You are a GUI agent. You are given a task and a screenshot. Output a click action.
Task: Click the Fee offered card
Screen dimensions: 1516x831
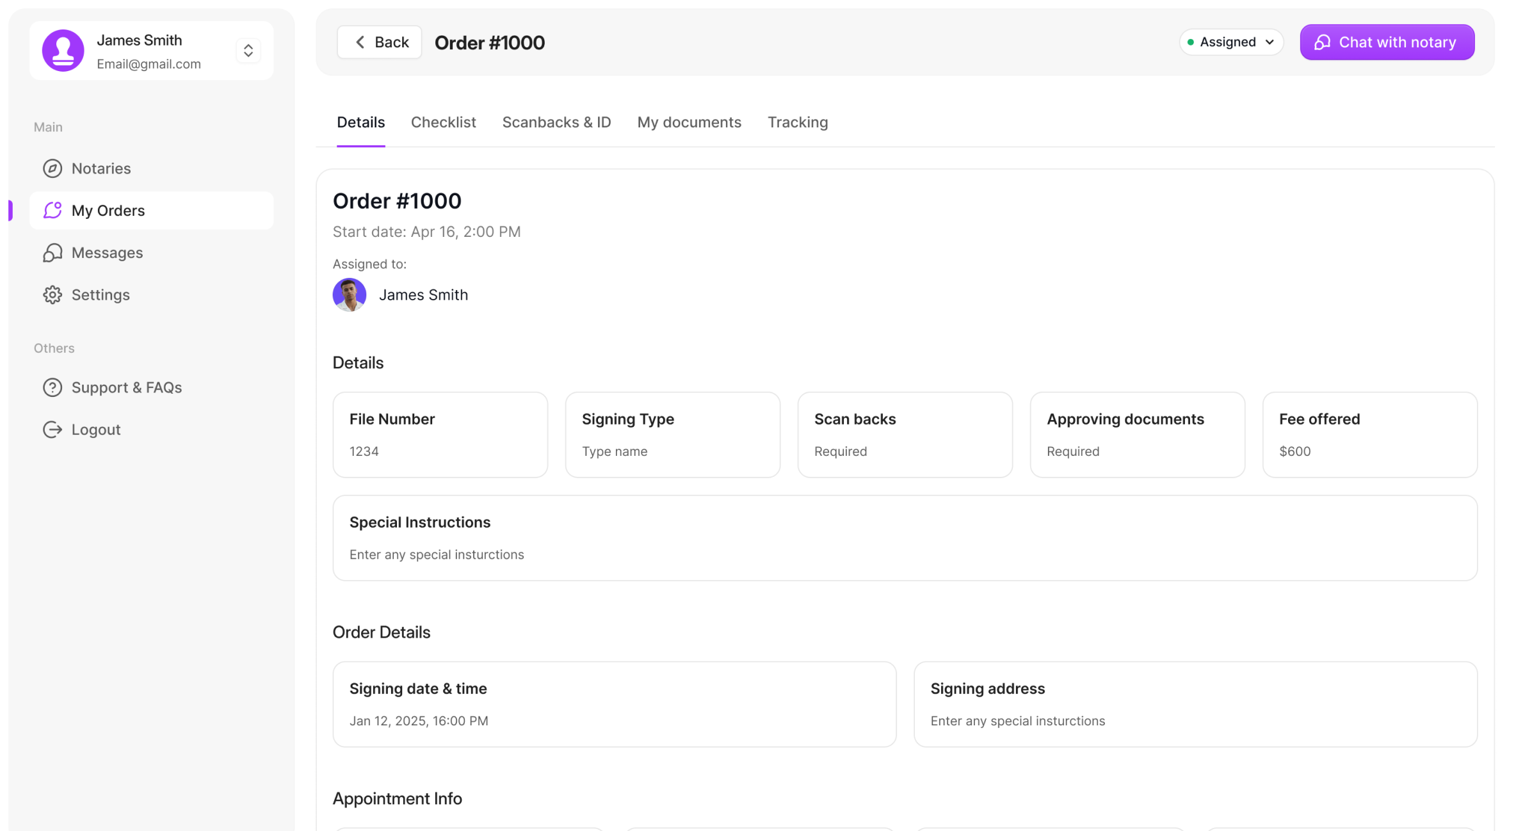pyautogui.click(x=1369, y=435)
